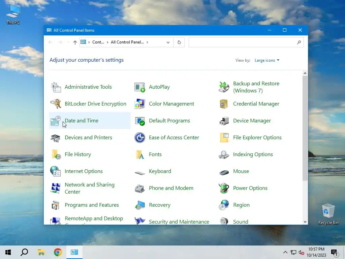Open Device Manager icon
Image resolution: width=345 pixels, height=259 pixels.
(x=224, y=121)
